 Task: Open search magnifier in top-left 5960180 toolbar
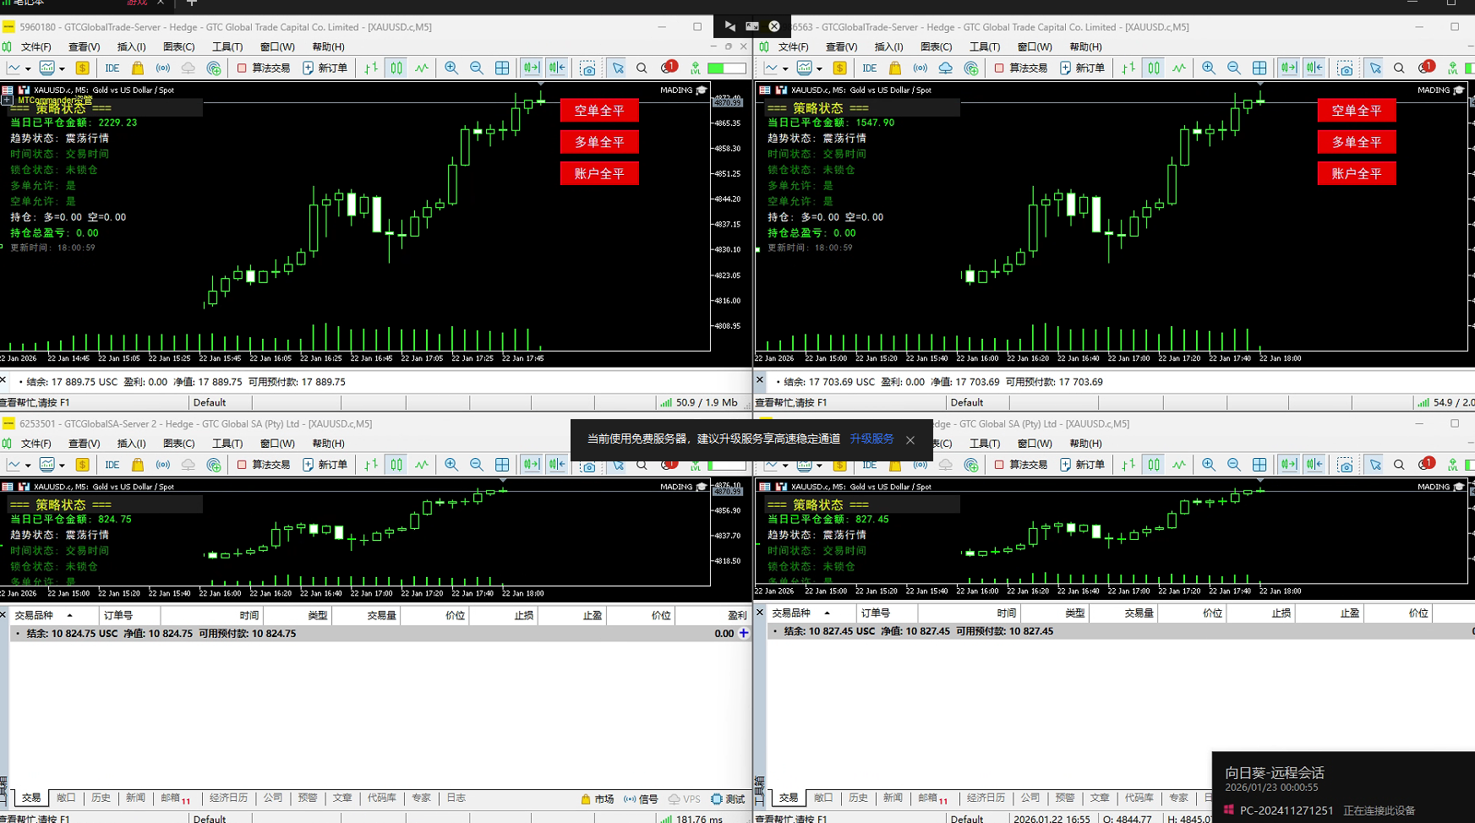click(642, 68)
